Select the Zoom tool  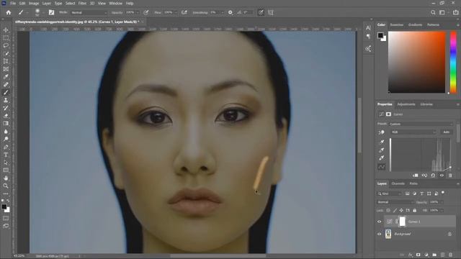click(x=6, y=186)
